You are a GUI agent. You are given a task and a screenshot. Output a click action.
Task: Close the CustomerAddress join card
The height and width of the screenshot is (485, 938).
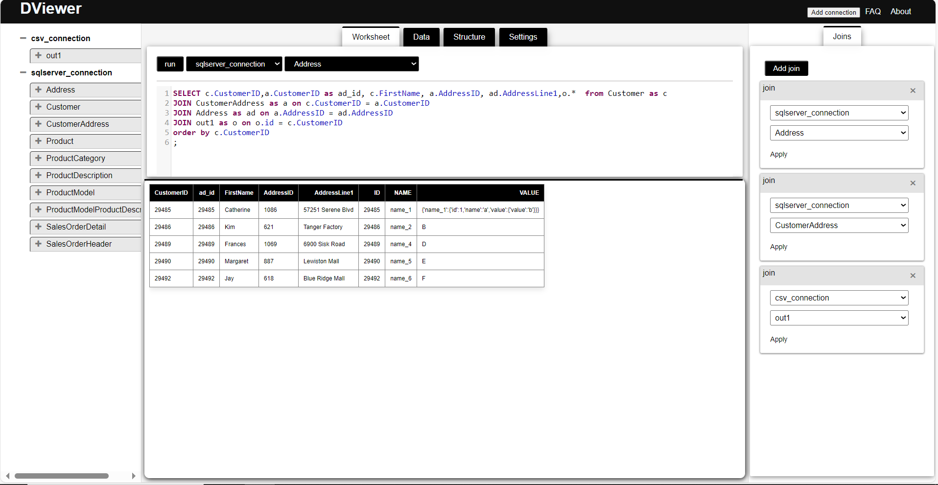pos(913,183)
